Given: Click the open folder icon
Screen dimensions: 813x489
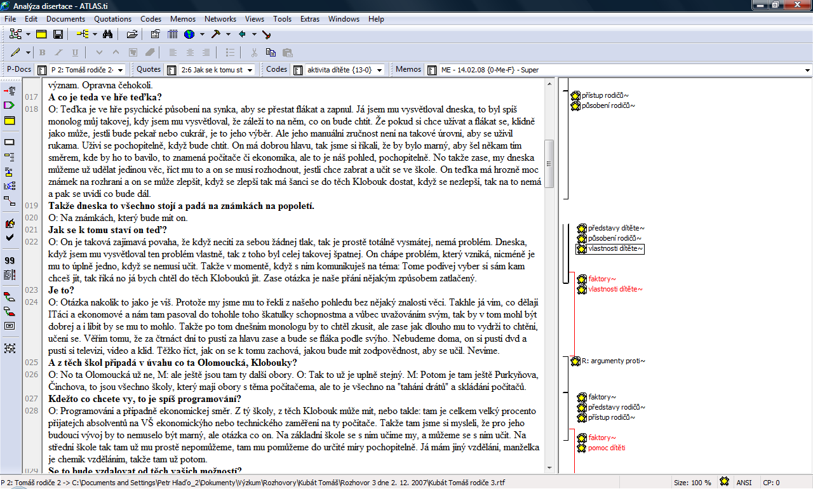Looking at the screenshot, I should (132, 34).
